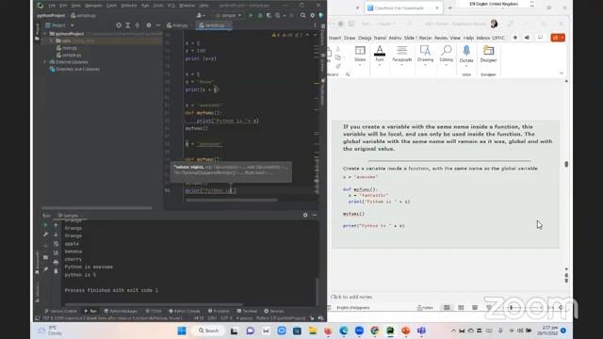This screenshot has width=603, height=339.
Task: Open Designer in PowerPoint ribbon
Action: (x=488, y=55)
